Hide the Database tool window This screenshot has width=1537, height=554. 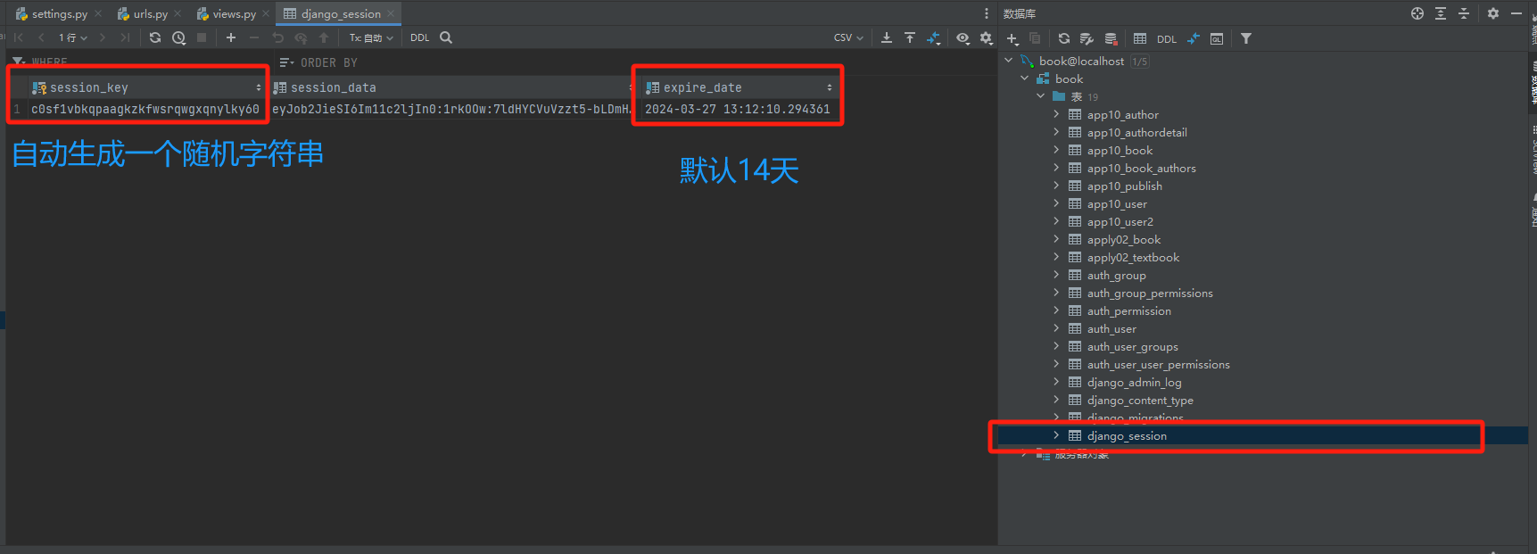click(x=1516, y=13)
